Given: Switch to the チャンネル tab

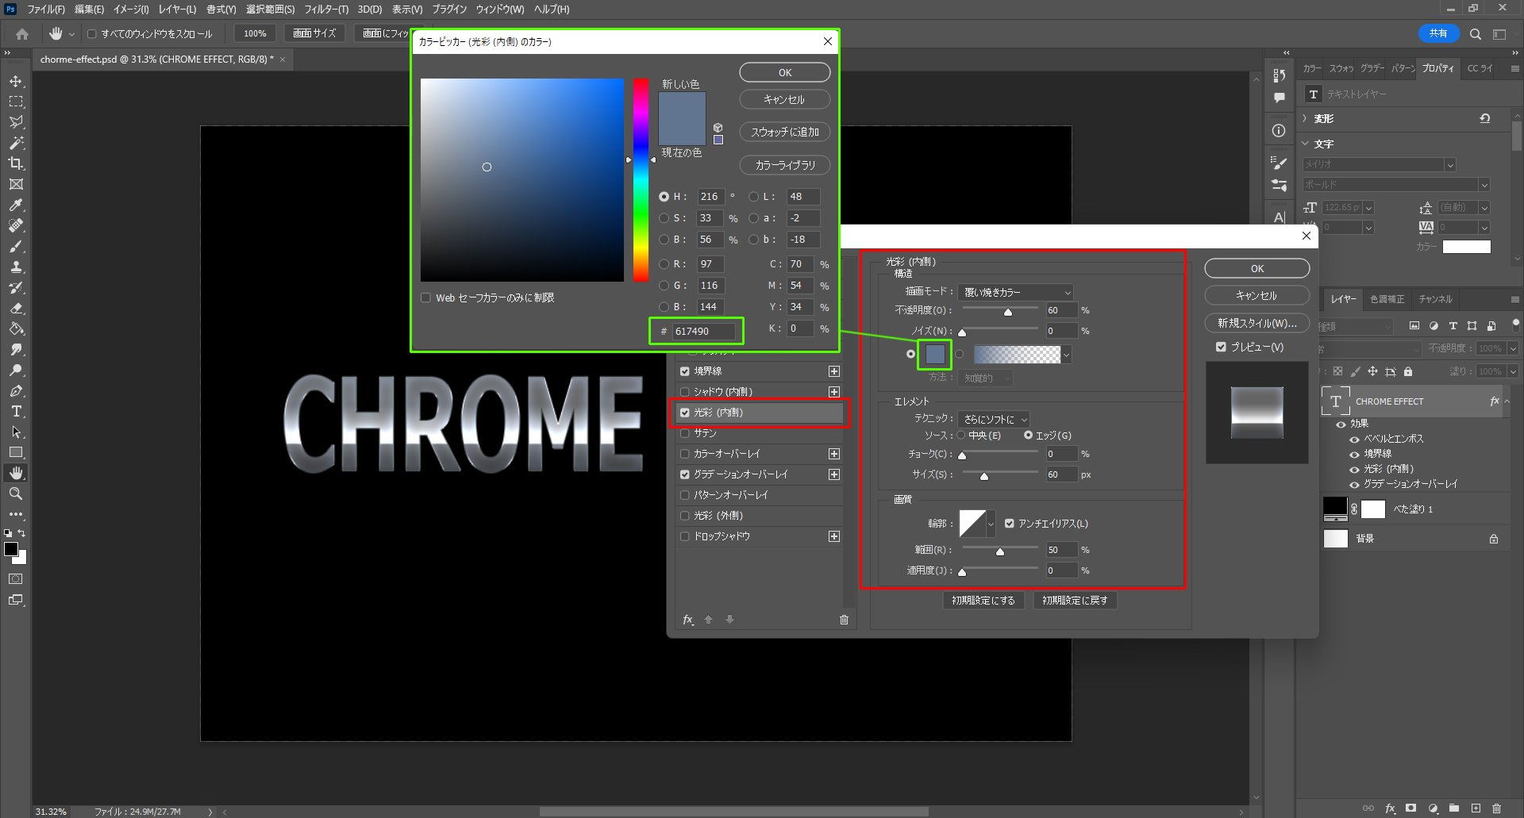Looking at the screenshot, I should (1435, 299).
